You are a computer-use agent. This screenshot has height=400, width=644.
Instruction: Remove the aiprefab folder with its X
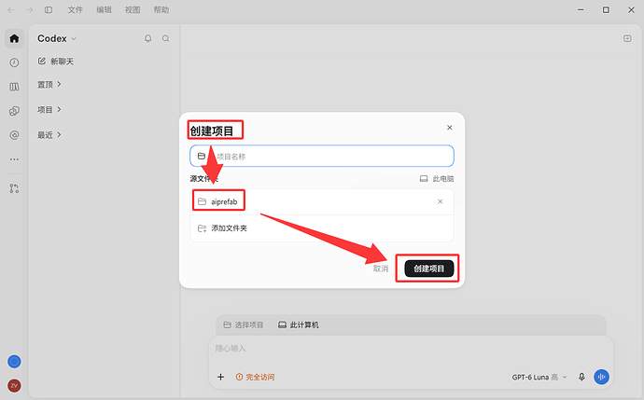point(440,201)
